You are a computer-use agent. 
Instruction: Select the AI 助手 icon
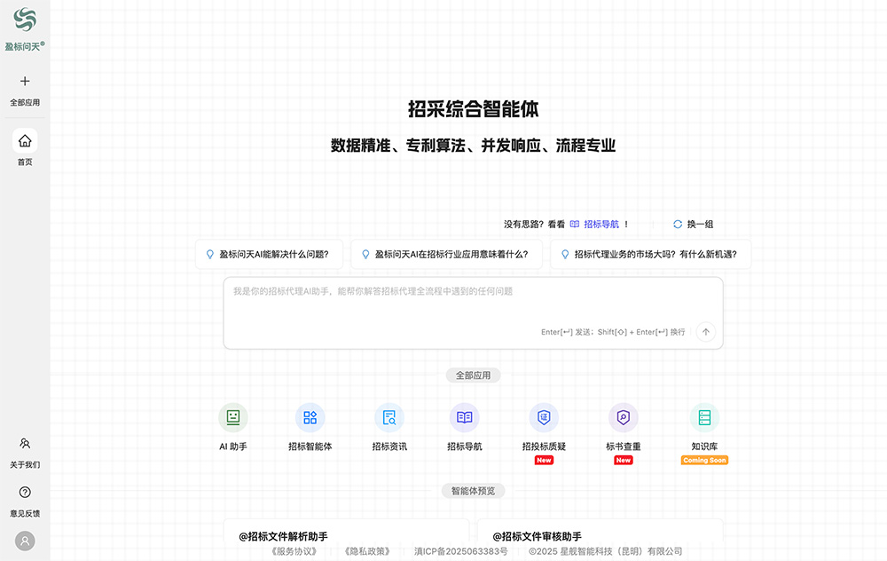[232, 417]
